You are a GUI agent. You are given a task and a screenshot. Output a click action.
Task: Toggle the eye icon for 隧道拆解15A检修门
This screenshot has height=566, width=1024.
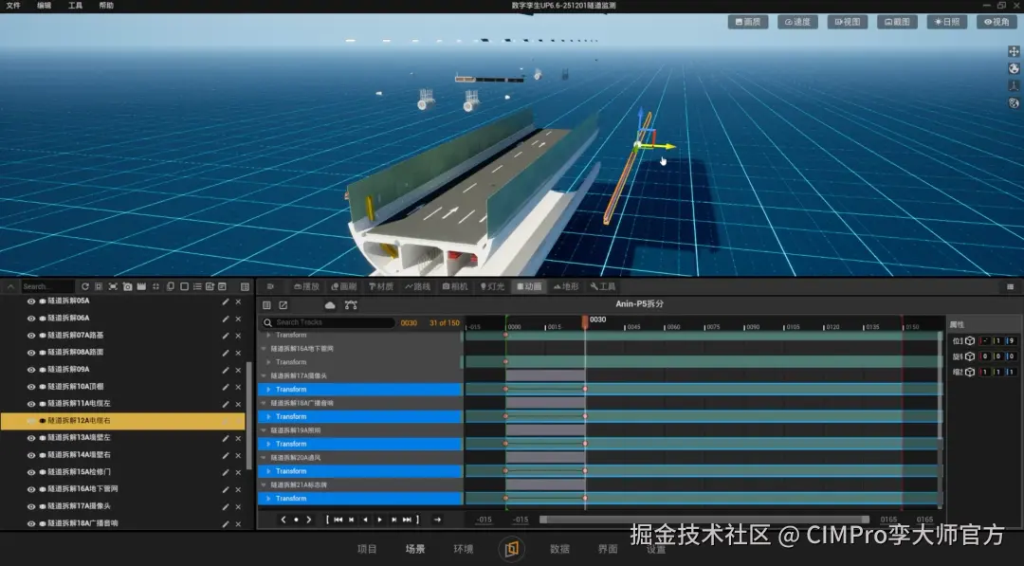tap(31, 472)
